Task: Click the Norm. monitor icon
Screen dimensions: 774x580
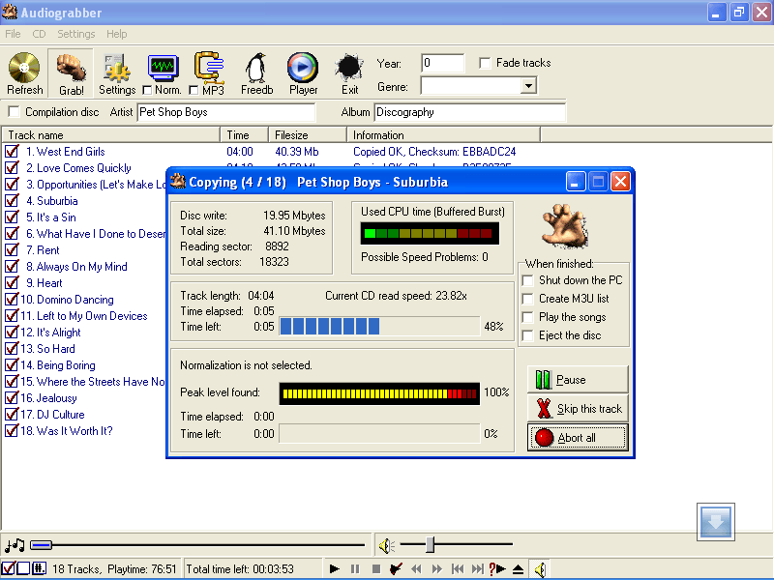Action: [164, 67]
